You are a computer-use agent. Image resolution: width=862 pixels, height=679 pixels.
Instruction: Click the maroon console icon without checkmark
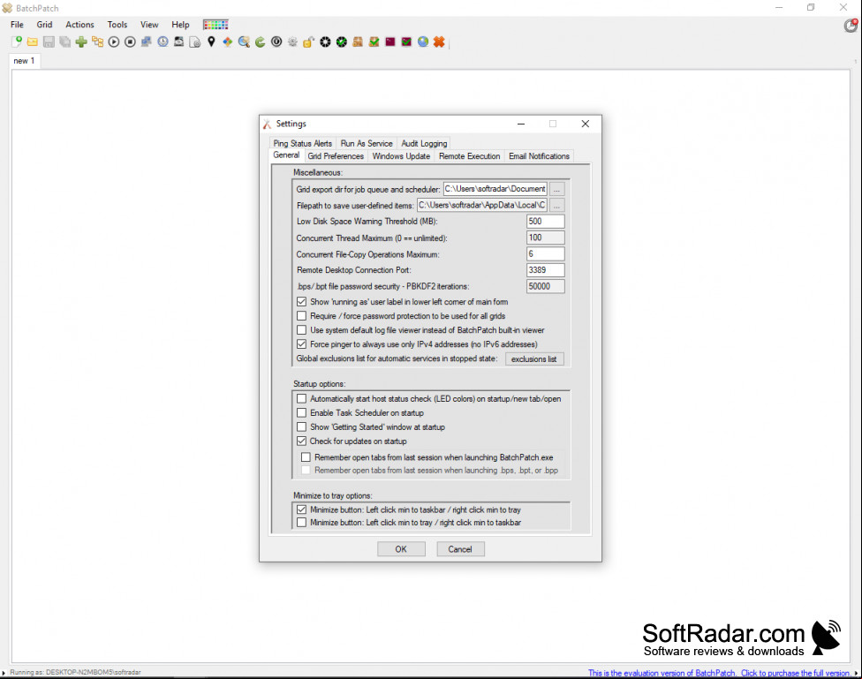[390, 41]
